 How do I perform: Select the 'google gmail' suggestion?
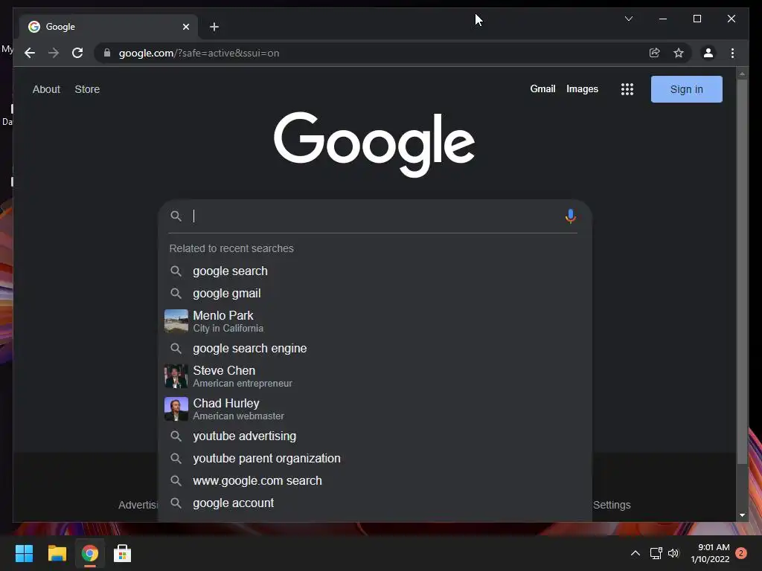(x=375, y=293)
